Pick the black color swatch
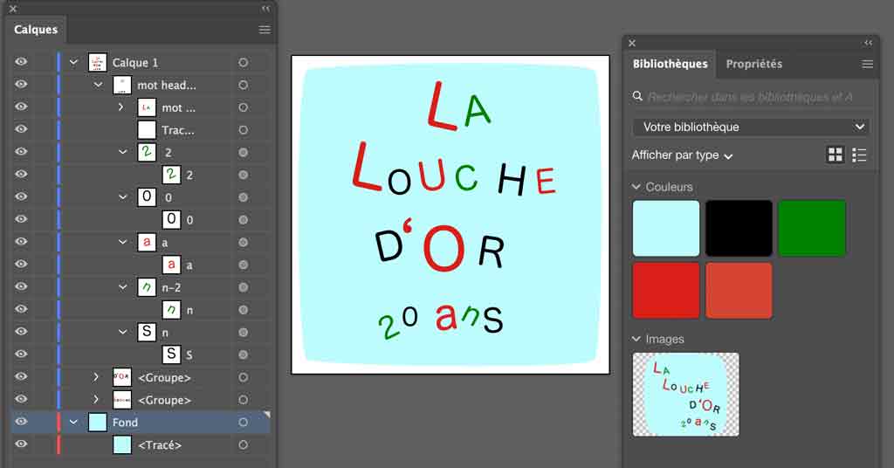Screen dimensions: 894x468 tap(739, 228)
